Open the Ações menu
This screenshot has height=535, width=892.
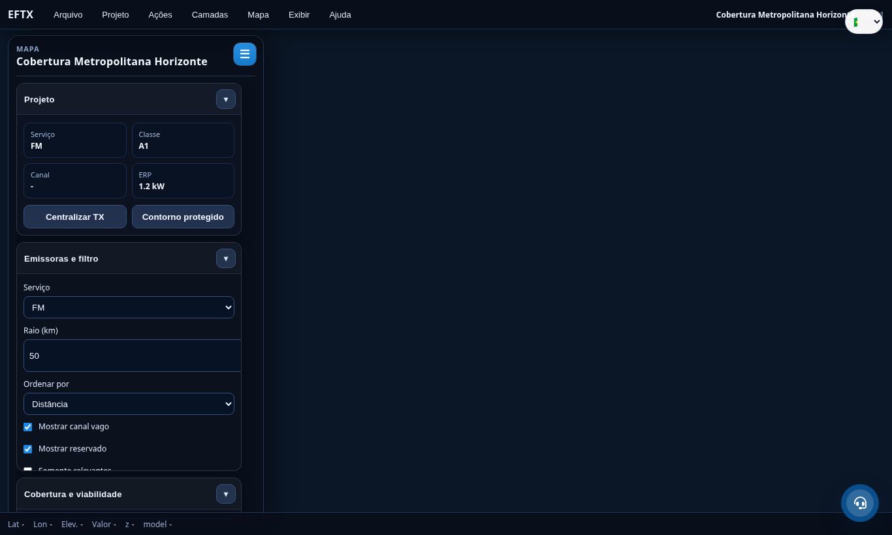160,14
